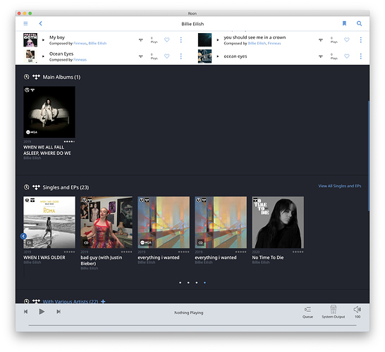Favorite you should see me in a crown

[347, 39]
